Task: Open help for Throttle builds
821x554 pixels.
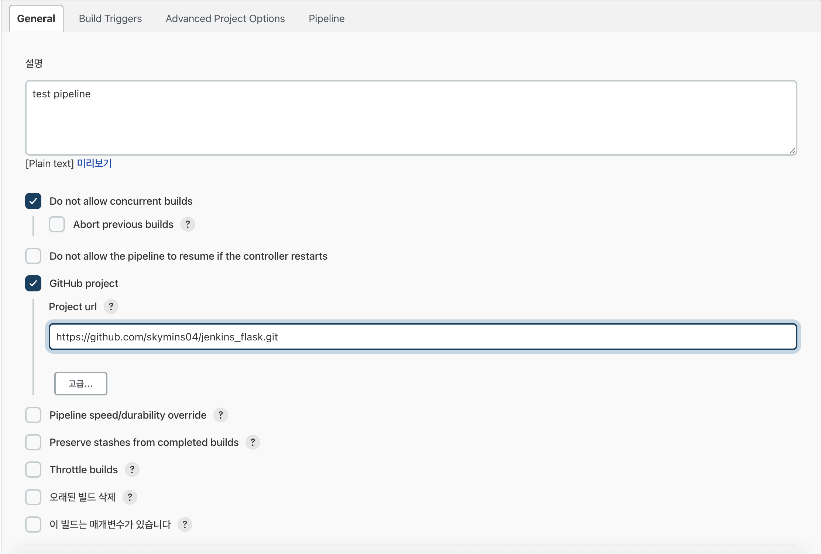Action: click(132, 470)
